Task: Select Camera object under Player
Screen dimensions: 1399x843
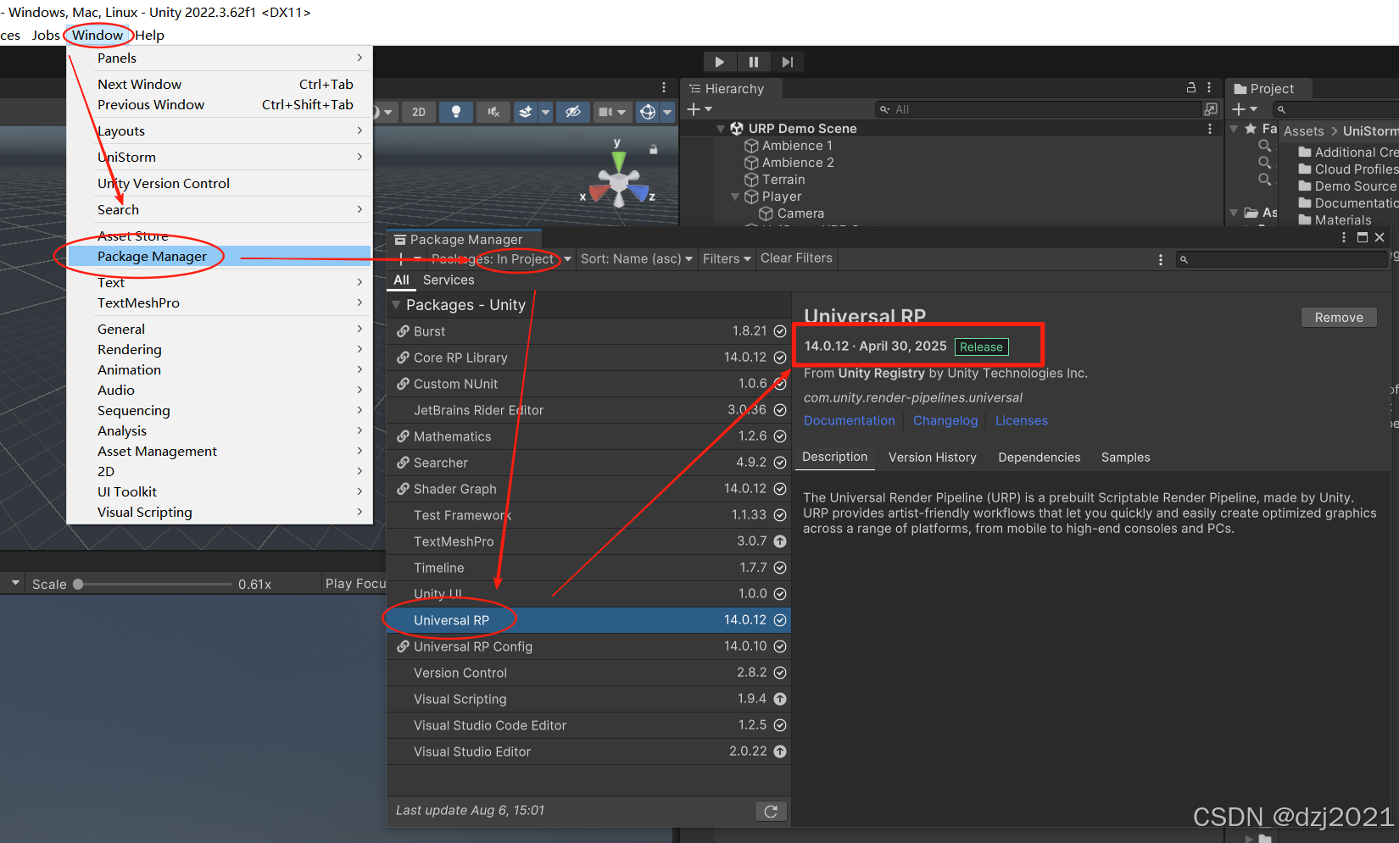Action: (800, 214)
